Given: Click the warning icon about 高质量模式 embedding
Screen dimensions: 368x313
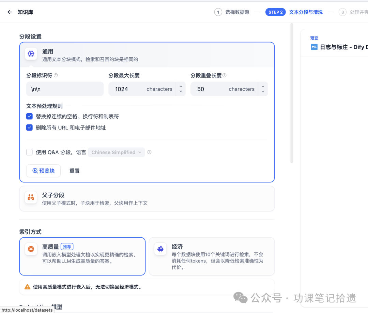Looking at the screenshot, I should 27,287.
